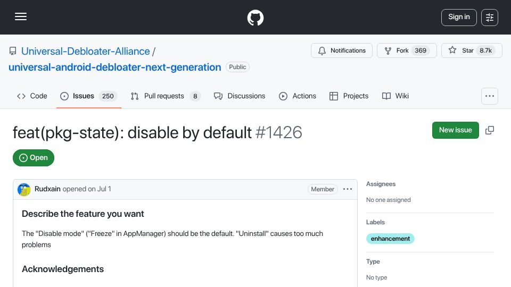This screenshot has height=287, width=511.
Task: Open the Discussions tab
Action: click(240, 96)
